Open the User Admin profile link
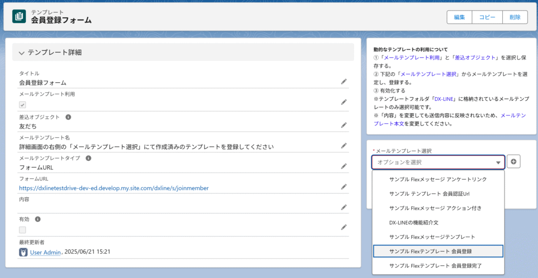 pyautogui.click(x=46, y=252)
